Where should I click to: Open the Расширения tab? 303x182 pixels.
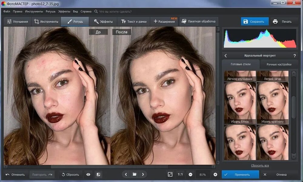point(164,21)
